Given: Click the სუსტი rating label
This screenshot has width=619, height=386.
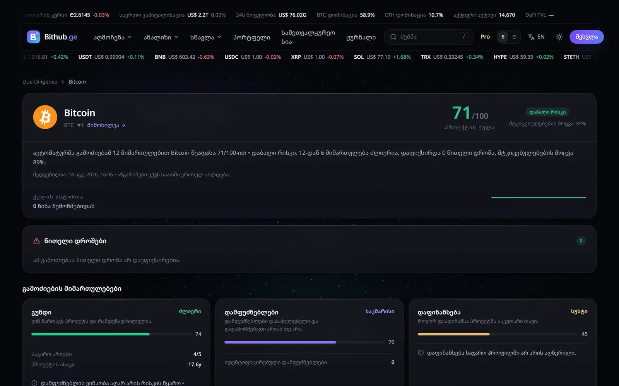Looking at the screenshot, I should (x=579, y=312).
